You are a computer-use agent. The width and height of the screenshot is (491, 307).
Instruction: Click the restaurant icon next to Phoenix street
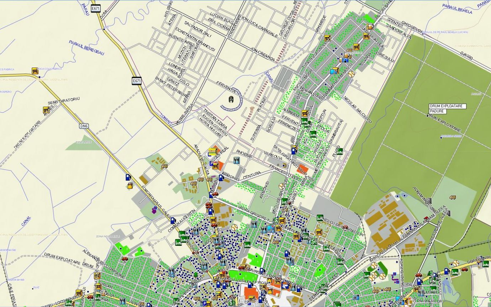click(x=237, y=160)
